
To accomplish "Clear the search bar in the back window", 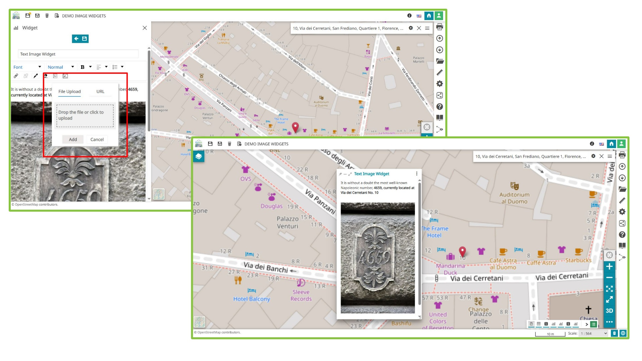I will pyautogui.click(x=419, y=28).
